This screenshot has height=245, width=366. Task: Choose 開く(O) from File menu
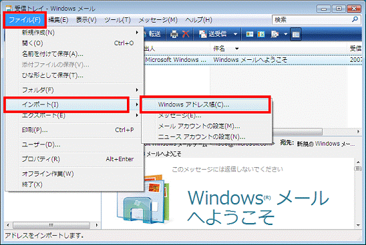click(74, 43)
